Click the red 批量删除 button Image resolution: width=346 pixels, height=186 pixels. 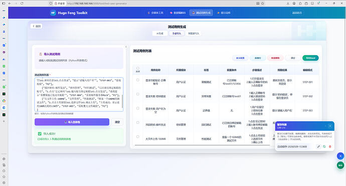pyautogui.click(x=275, y=58)
